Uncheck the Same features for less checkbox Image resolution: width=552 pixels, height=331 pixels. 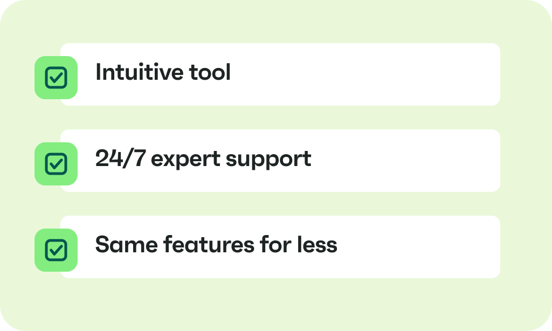click(x=56, y=250)
